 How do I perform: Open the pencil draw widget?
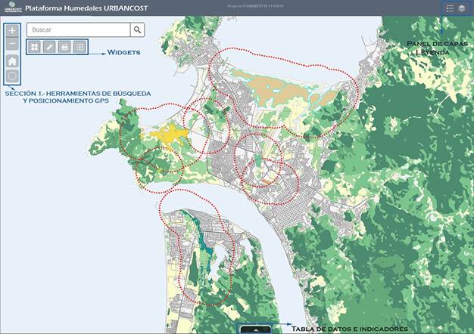(49, 47)
